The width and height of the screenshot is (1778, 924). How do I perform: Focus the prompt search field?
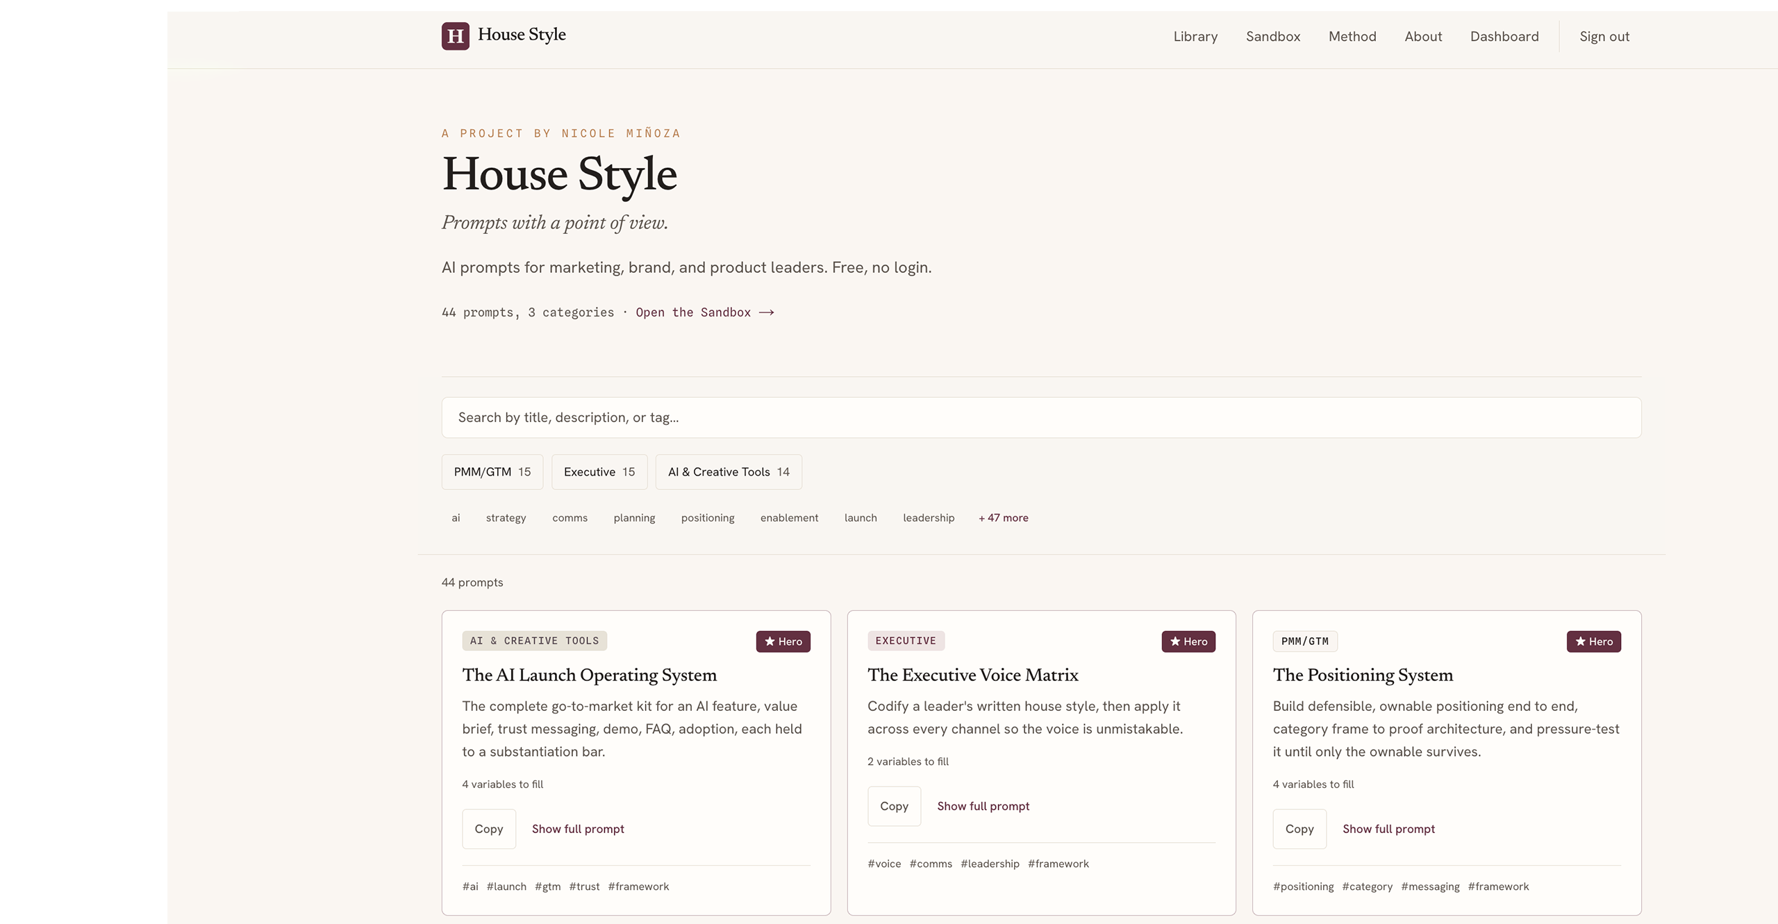[1041, 417]
